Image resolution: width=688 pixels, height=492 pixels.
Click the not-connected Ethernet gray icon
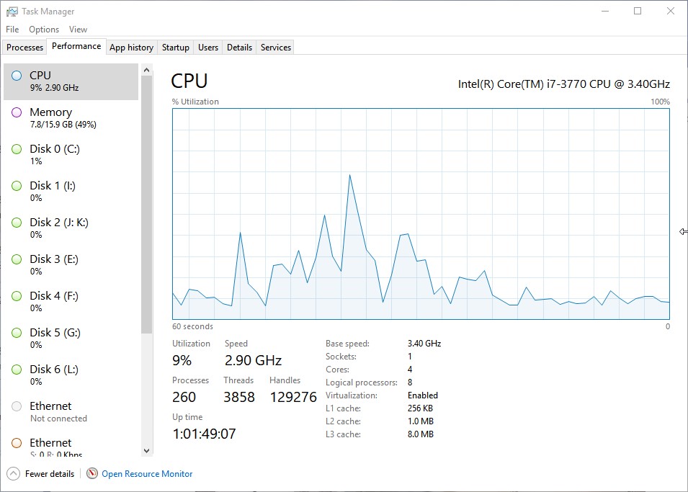17,406
